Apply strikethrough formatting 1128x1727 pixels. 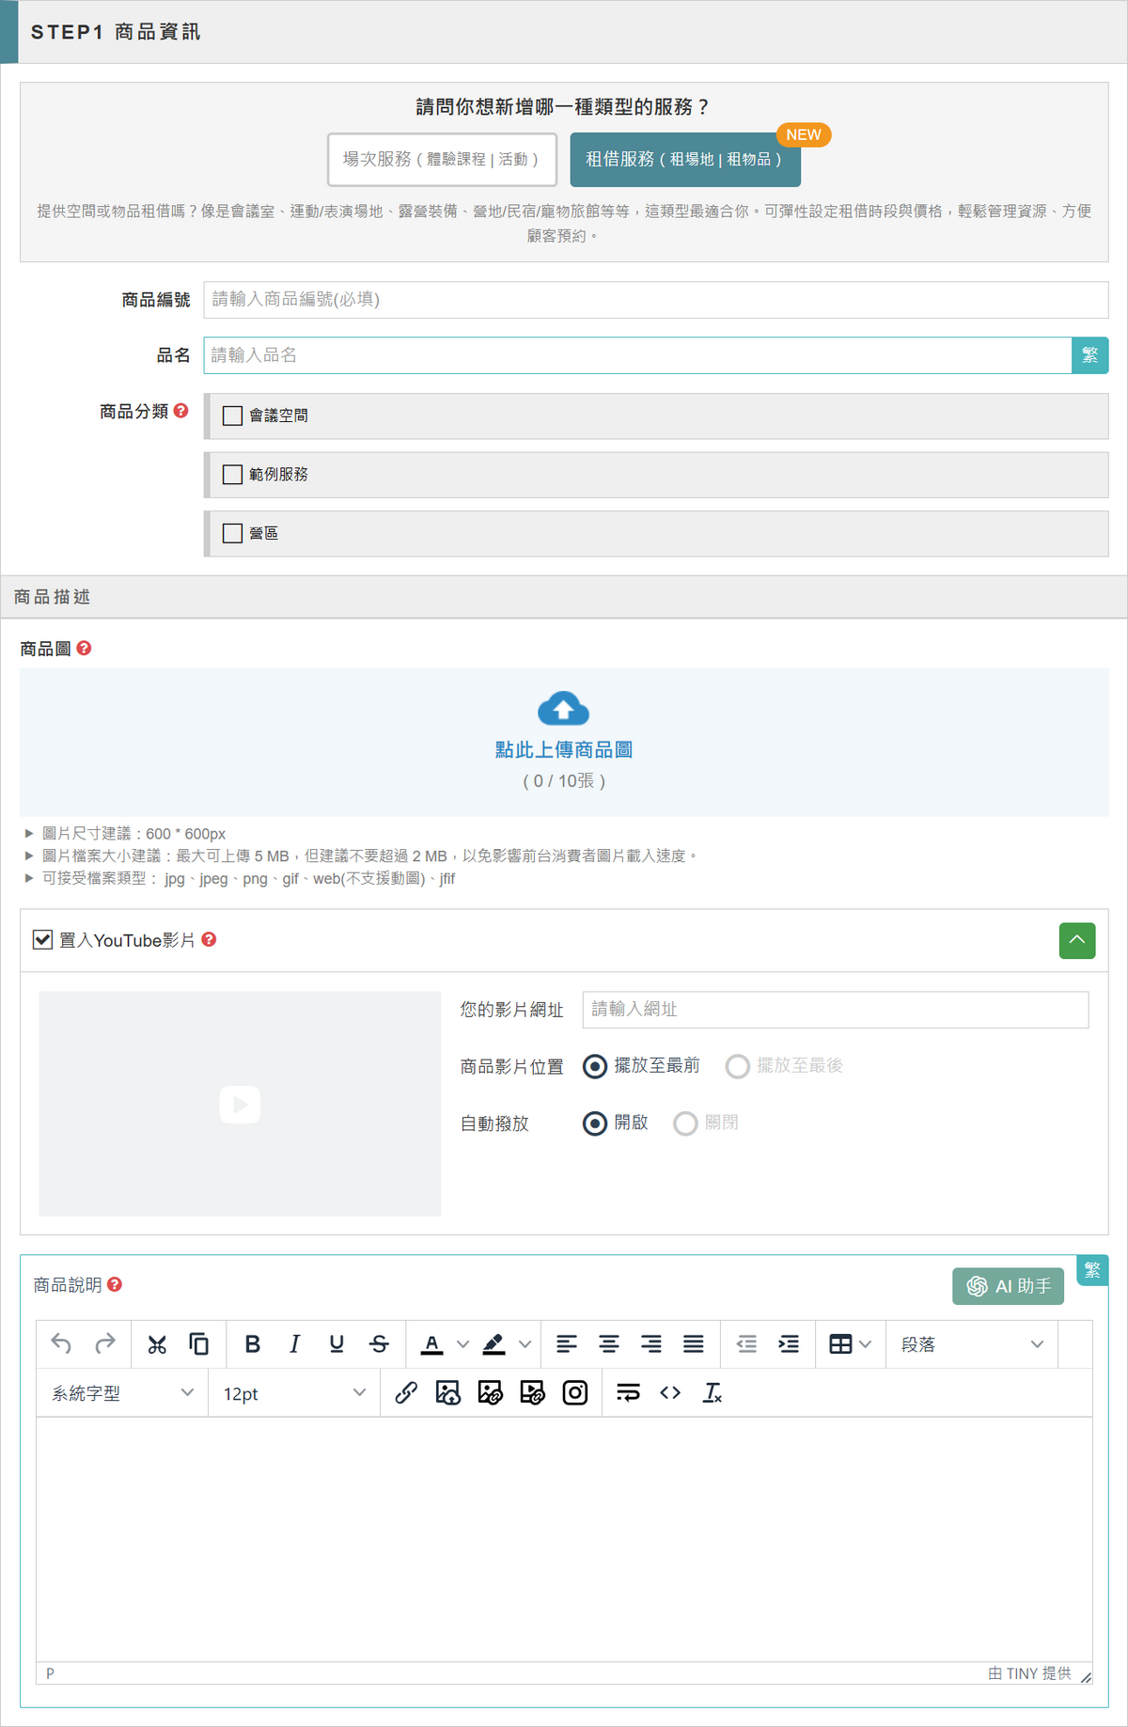tap(379, 1344)
